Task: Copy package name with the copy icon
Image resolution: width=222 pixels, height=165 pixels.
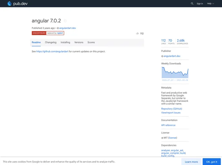Action: [x=65, y=21]
